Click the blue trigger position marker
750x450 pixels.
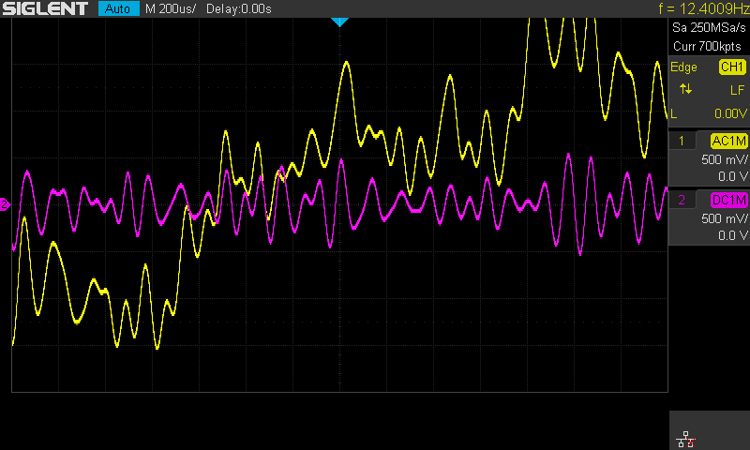(339, 22)
